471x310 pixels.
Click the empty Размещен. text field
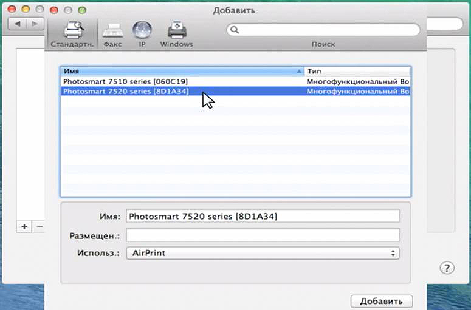click(263, 235)
